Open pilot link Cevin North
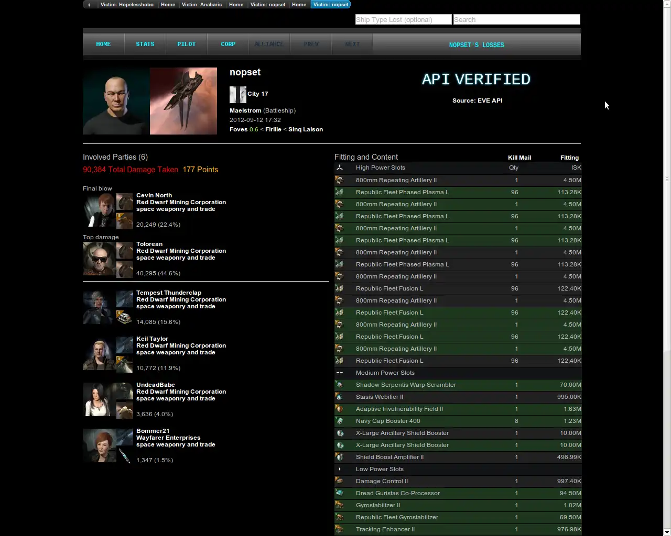Image resolution: width=671 pixels, height=536 pixels. (154, 196)
